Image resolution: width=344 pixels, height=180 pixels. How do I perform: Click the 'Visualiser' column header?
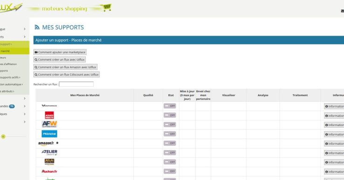(x=228, y=95)
